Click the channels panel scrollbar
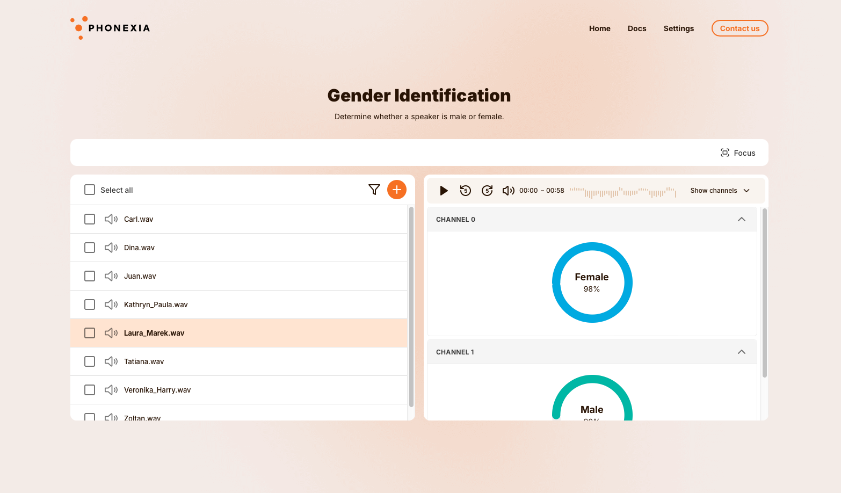 (765, 293)
